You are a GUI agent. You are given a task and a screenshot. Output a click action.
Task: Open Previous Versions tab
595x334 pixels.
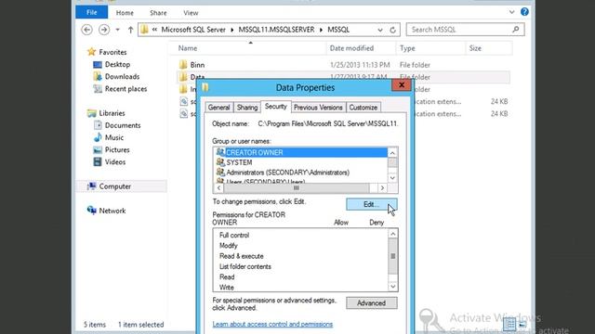(318, 108)
